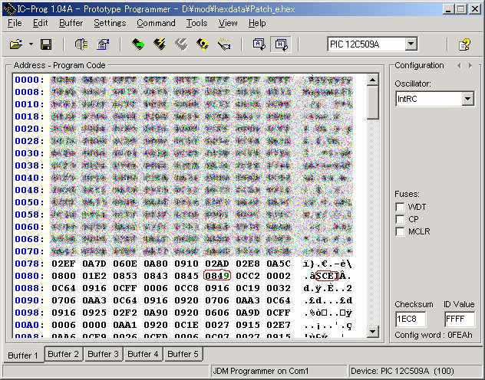485x380 pixels.
Task: Click the Configuration panel left arrow
Action: point(459,65)
